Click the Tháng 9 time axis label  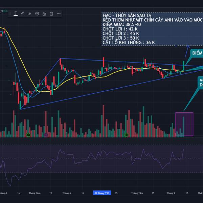click(171, 193)
